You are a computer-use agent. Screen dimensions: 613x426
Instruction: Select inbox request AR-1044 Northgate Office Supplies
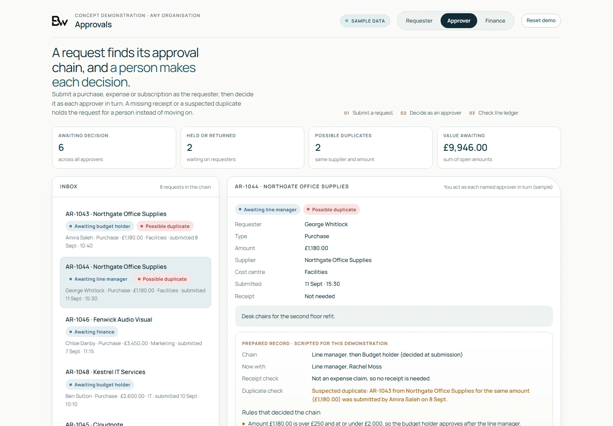(x=135, y=282)
